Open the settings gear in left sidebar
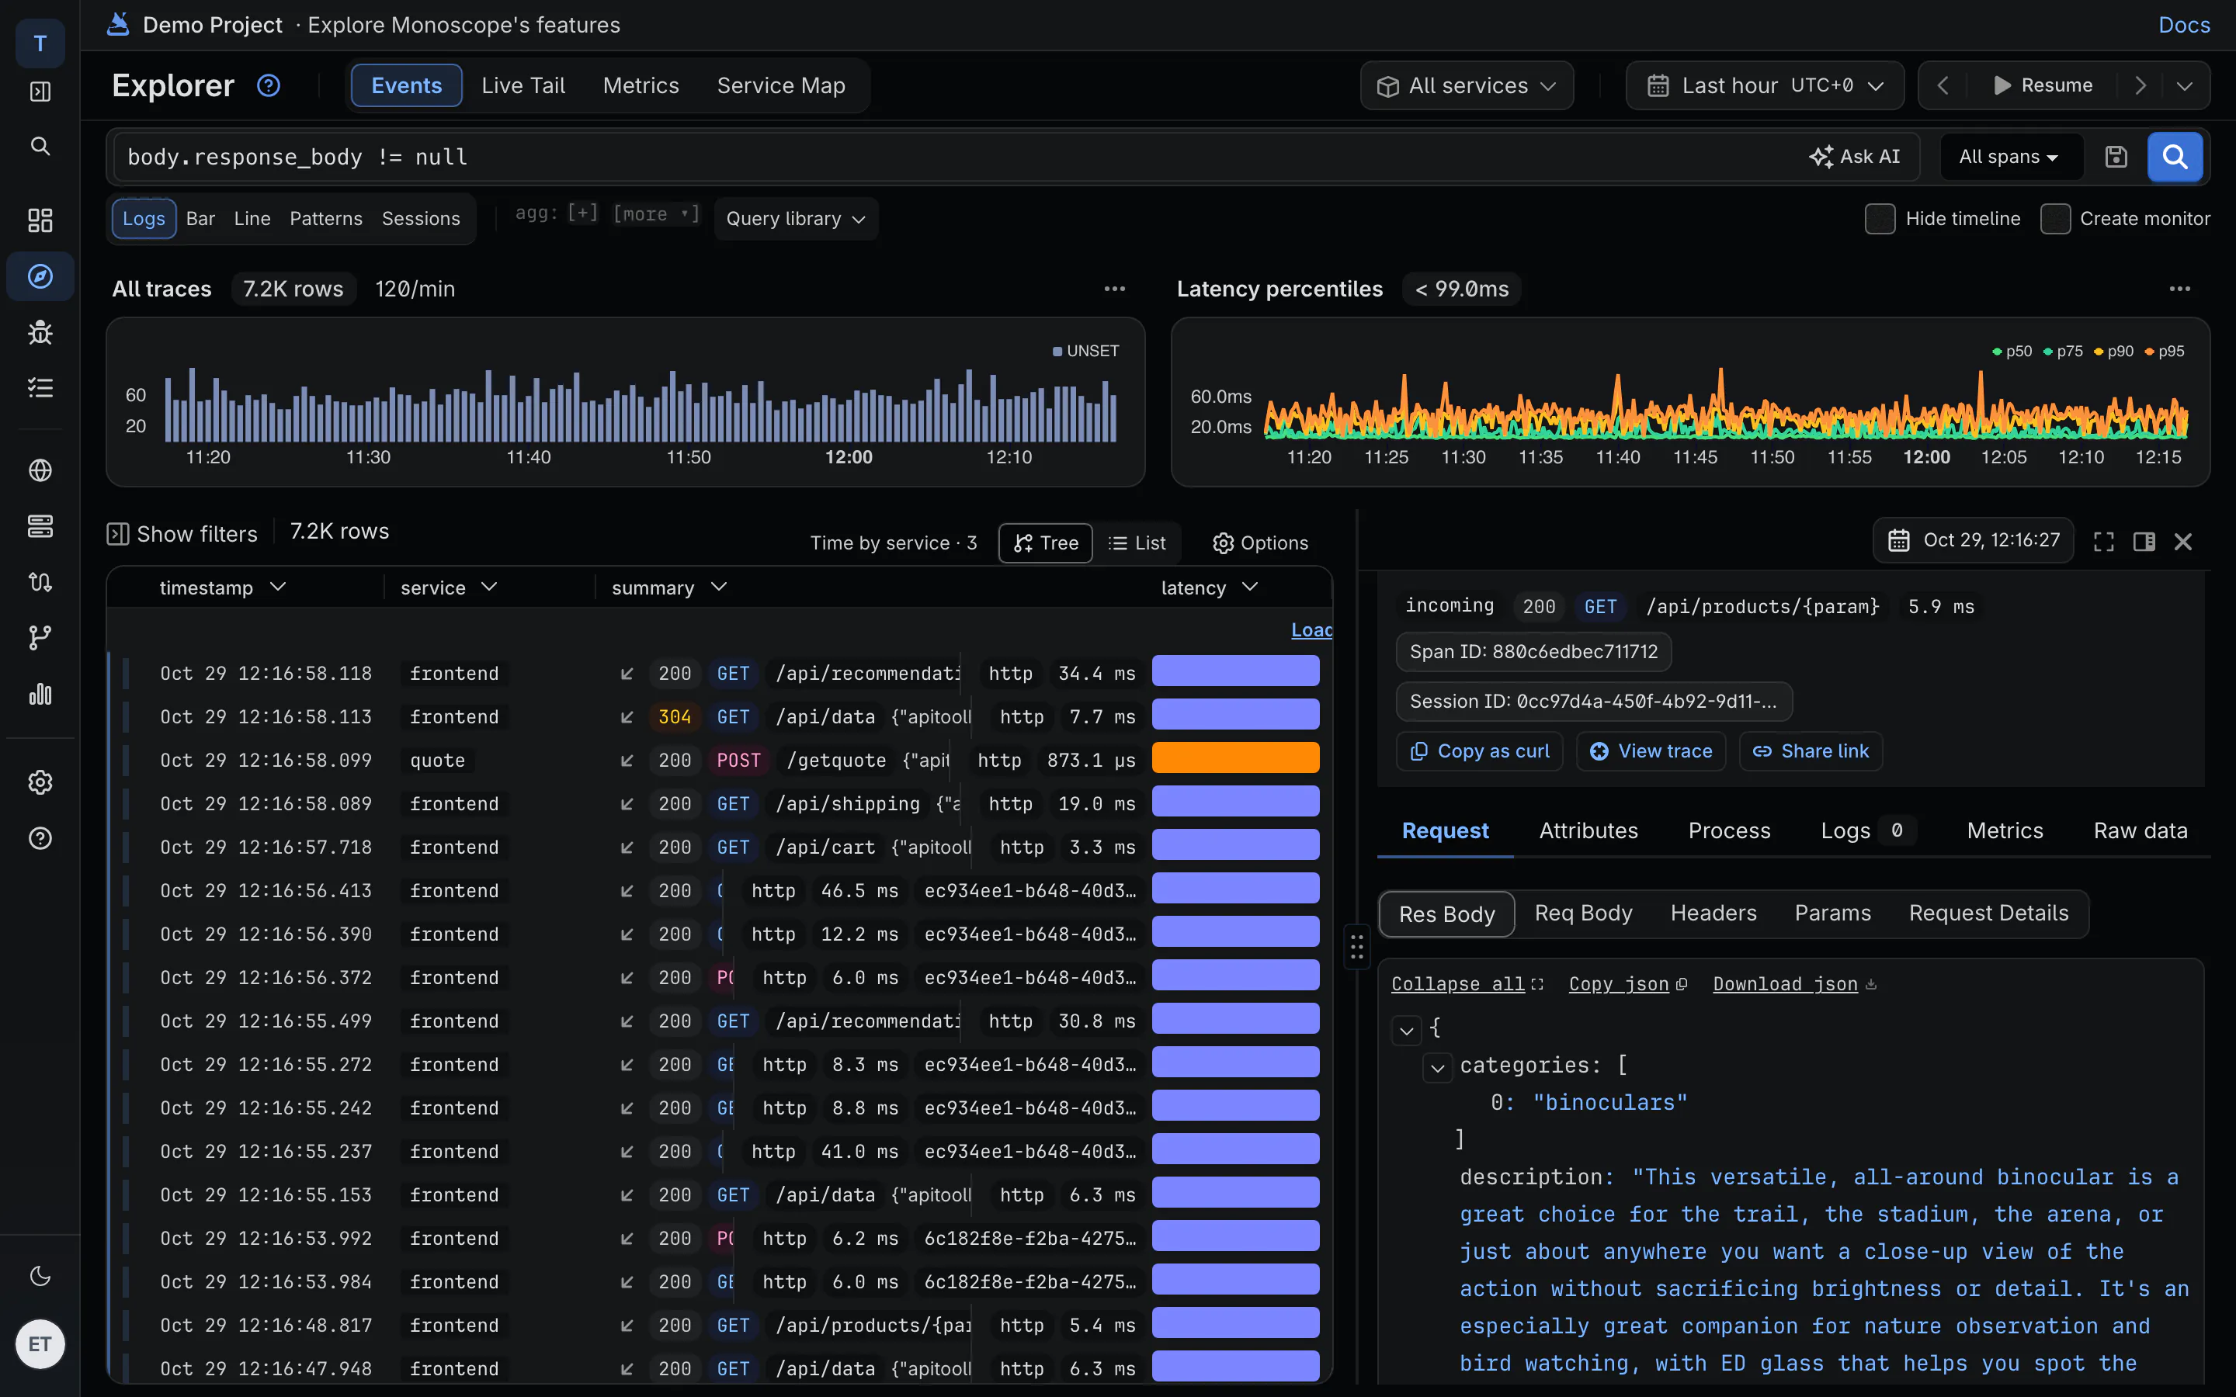Viewport: 2236px width, 1397px height. (40, 782)
